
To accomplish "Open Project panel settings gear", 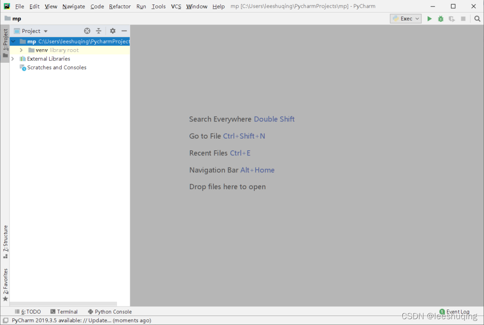I will coord(113,31).
